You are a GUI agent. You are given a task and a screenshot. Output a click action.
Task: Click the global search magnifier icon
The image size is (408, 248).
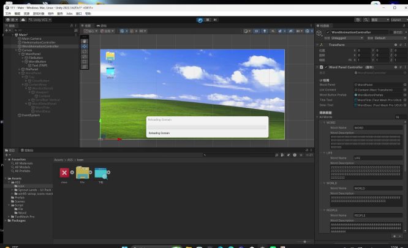pyautogui.click(x=366, y=20)
